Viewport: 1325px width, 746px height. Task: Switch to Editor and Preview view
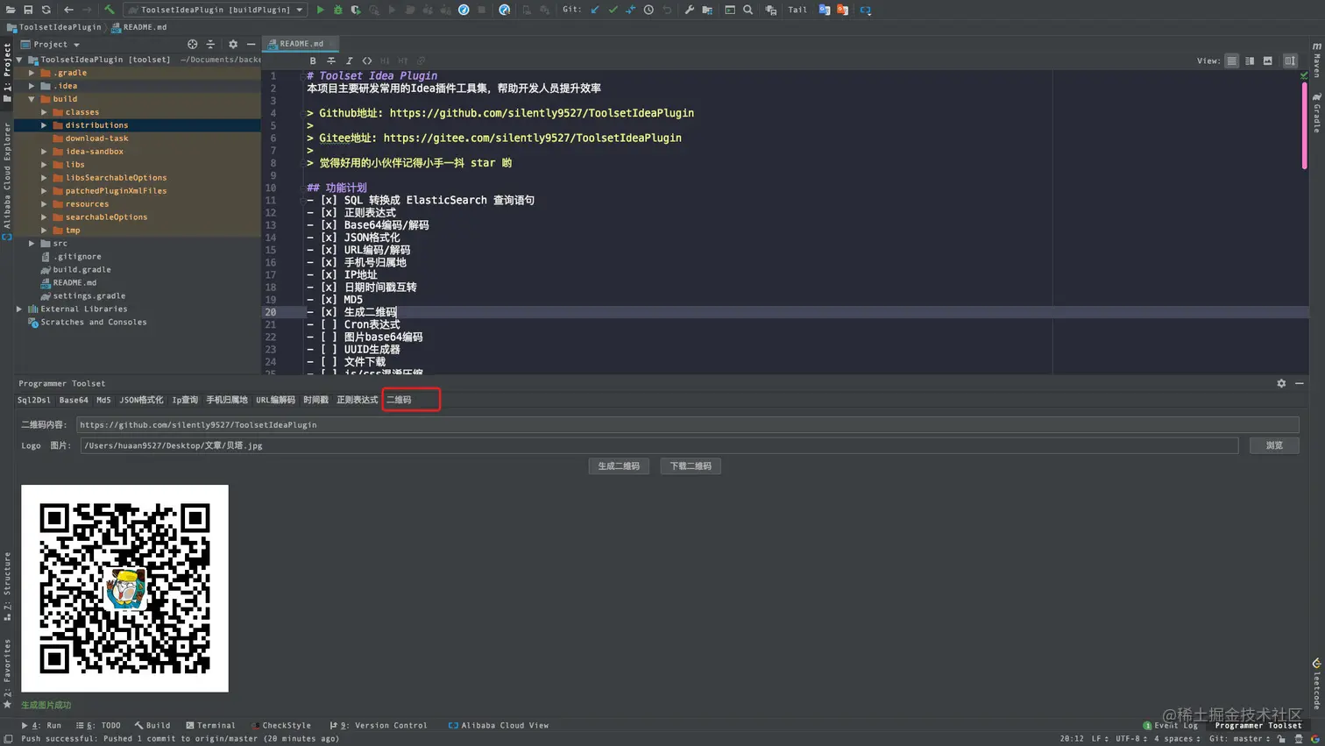1250,60
